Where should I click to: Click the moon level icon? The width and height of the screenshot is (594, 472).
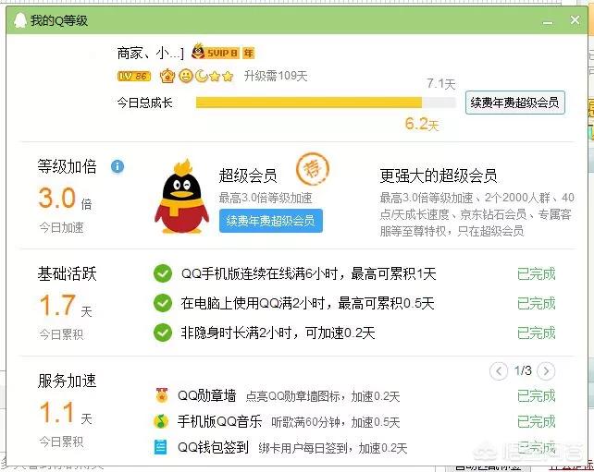[x=202, y=76]
